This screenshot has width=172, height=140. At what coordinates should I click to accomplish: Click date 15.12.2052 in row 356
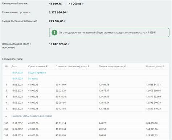pyautogui.click(x=17, y=129)
